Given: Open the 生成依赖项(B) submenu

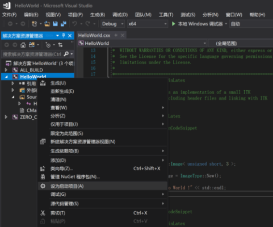Looking at the screenshot, I should [102, 151].
